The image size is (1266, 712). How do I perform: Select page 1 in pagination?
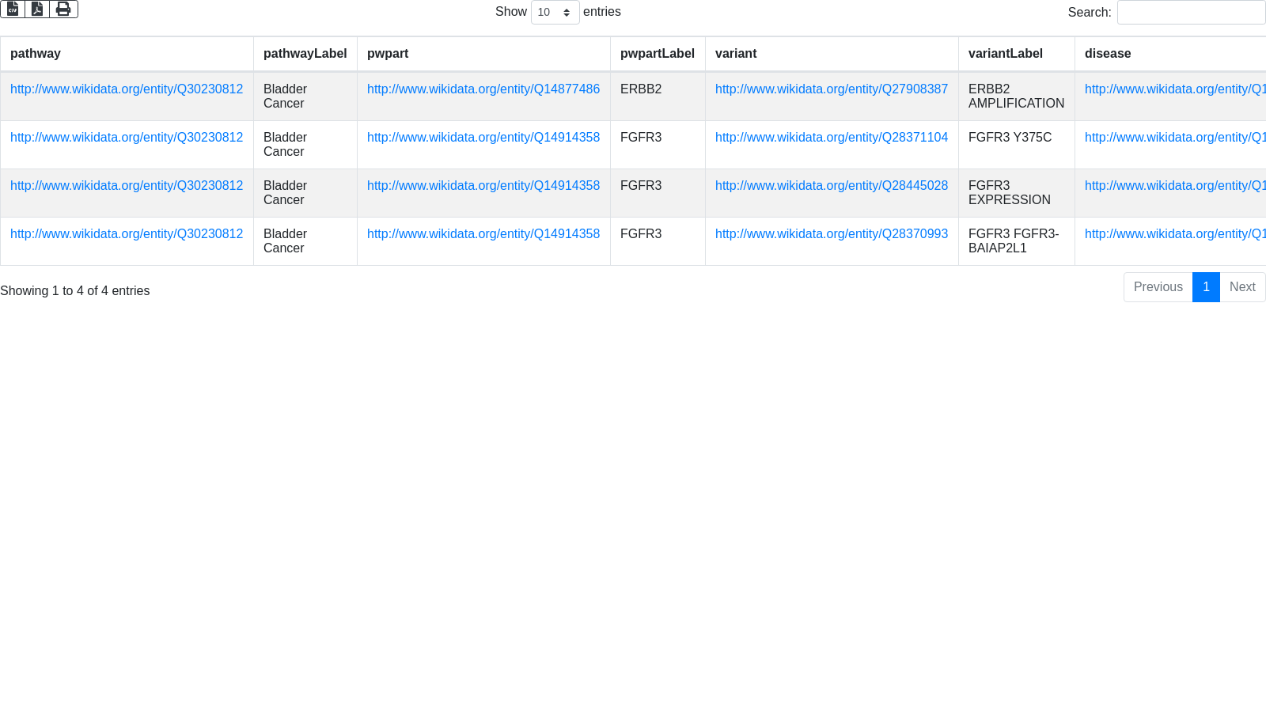1206,287
